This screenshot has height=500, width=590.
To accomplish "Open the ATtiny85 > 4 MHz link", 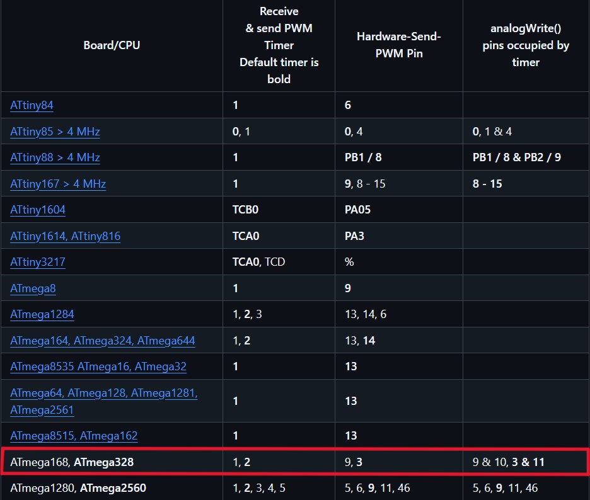I will (55, 132).
